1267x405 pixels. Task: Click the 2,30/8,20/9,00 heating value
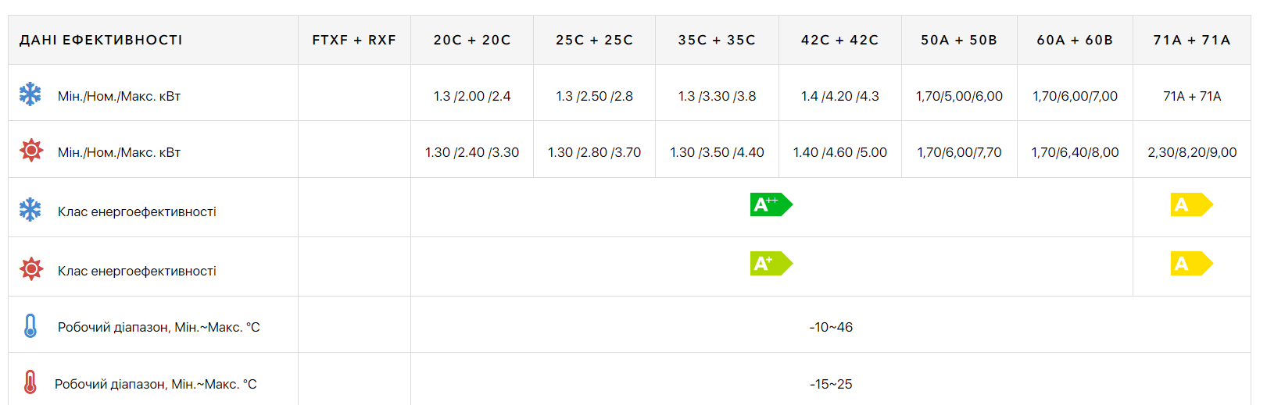(1192, 152)
